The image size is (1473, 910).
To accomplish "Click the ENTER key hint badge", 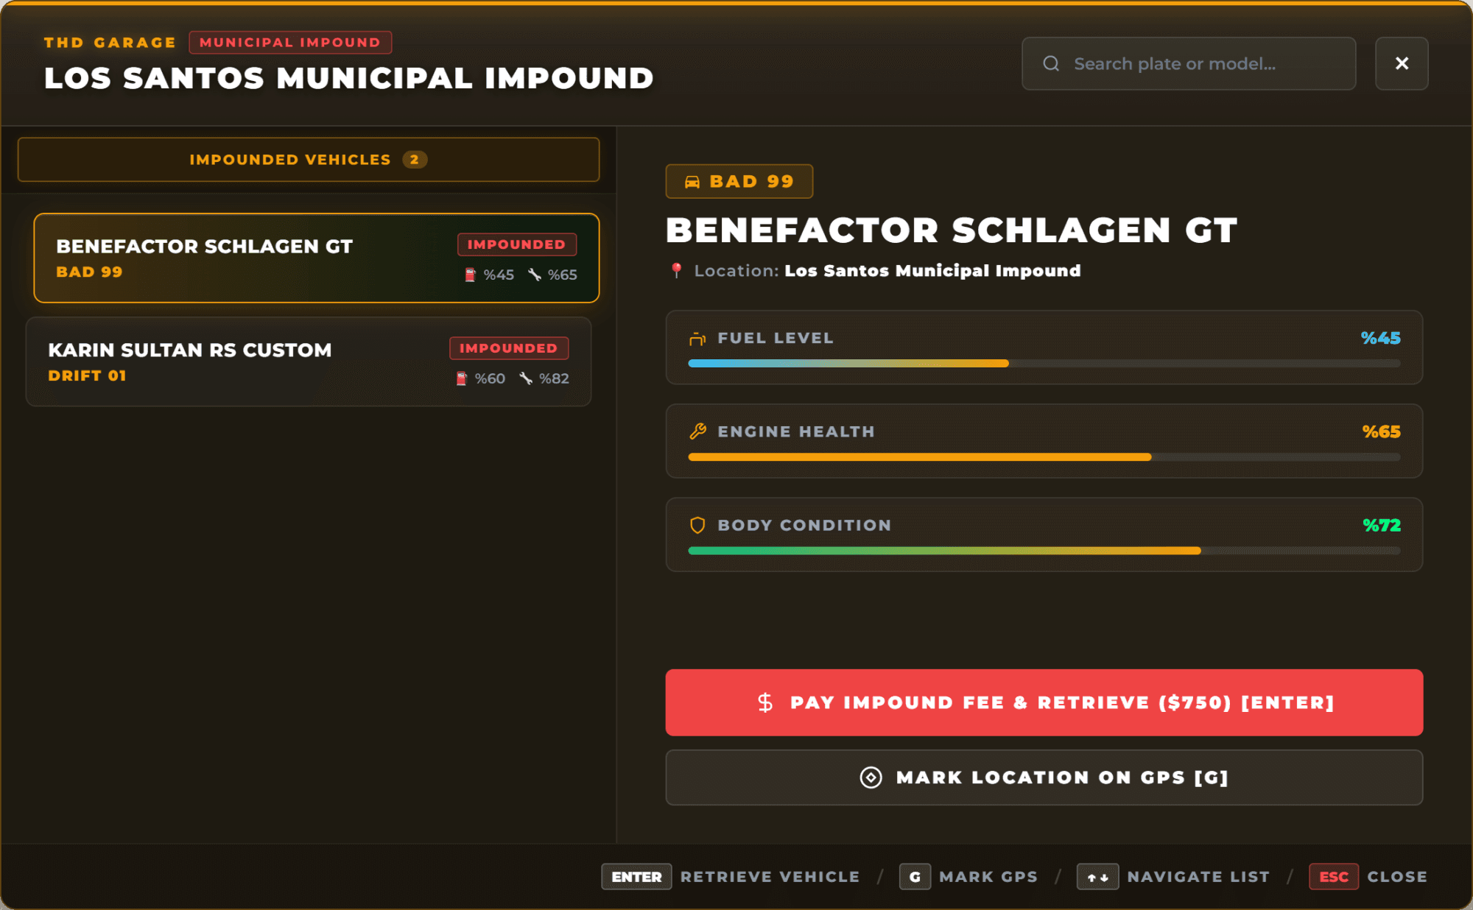I will pyautogui.click(x=636, y=877).
